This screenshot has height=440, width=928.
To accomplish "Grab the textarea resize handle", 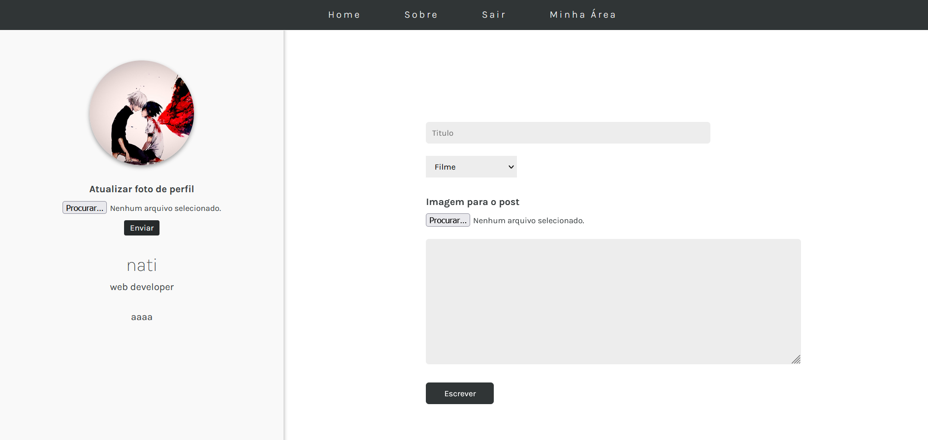I will 796,359.
